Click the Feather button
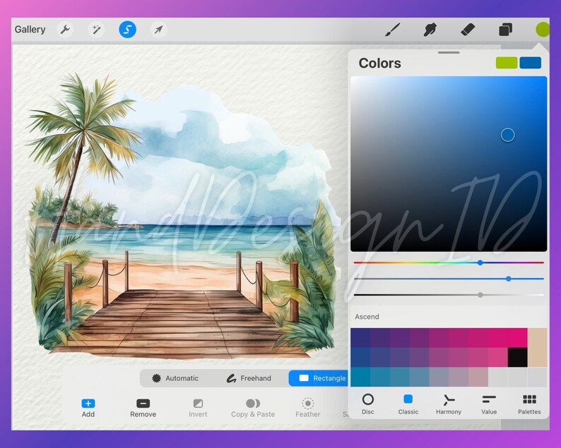Image resolution: width=561 pixels, height=448 pixels. pos(307,408)
